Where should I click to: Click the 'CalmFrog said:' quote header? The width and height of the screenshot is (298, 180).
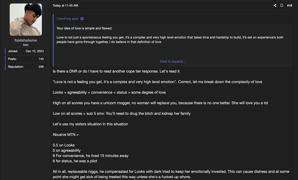tap(67, 19)
